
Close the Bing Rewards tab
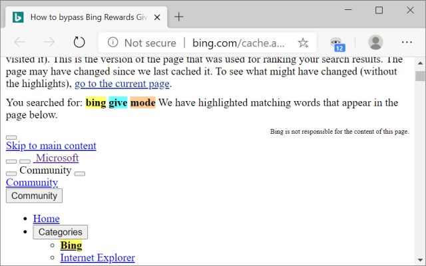pyautogui.click(x=157, y=17)
